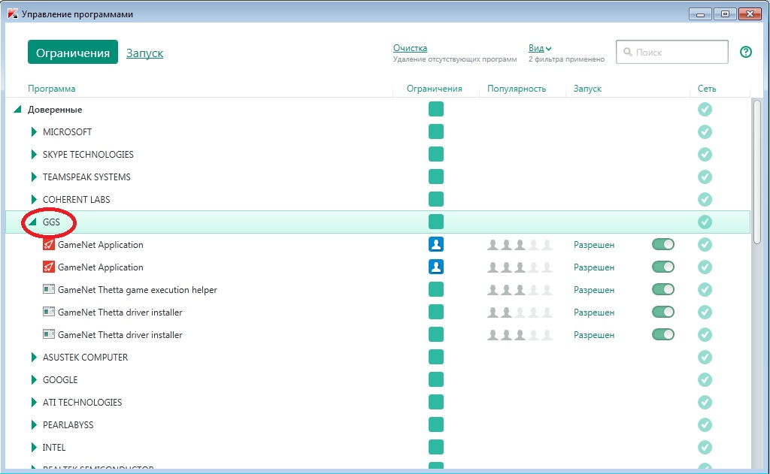
Task: Open help via the question mark icon
Action: point(745,52)
